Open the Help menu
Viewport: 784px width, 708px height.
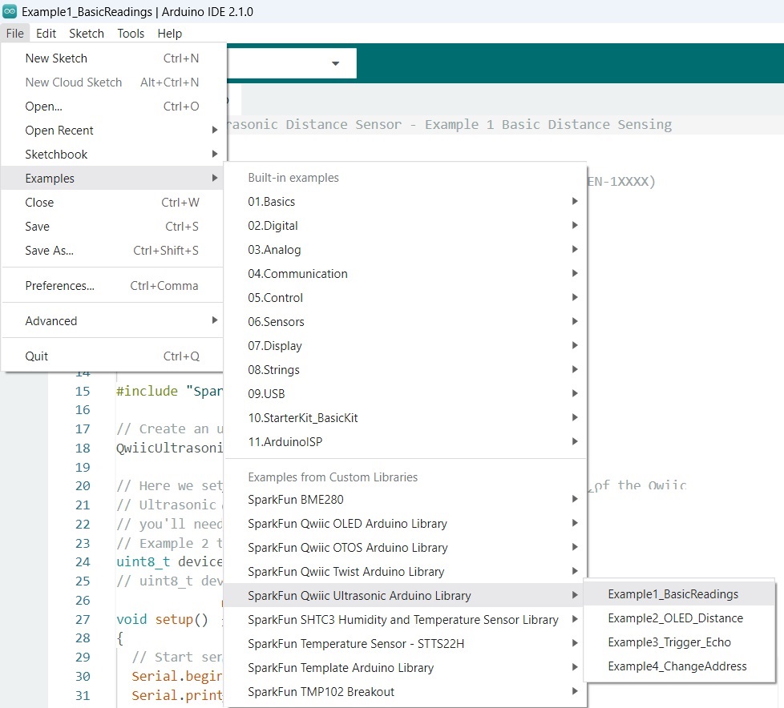169,34
